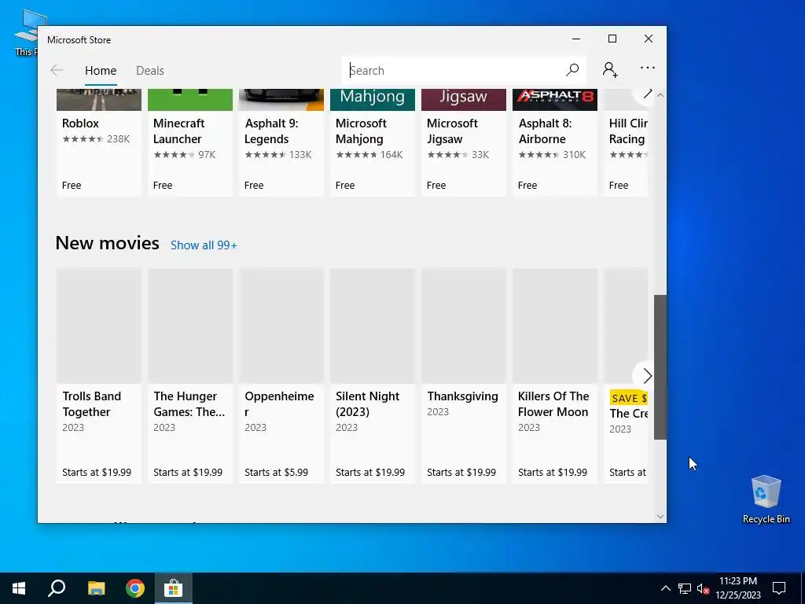The width and height of the screenshot is (805, 604).
Task: Go back with the back arrow
Action: (57, 70)
